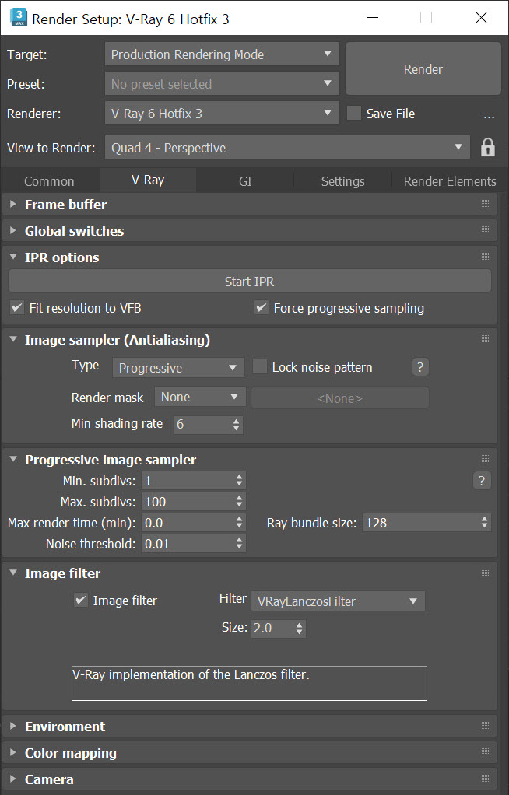Click Image sampler rollout grip handle
The image size is (509, 795).
(x=485, y=339)
